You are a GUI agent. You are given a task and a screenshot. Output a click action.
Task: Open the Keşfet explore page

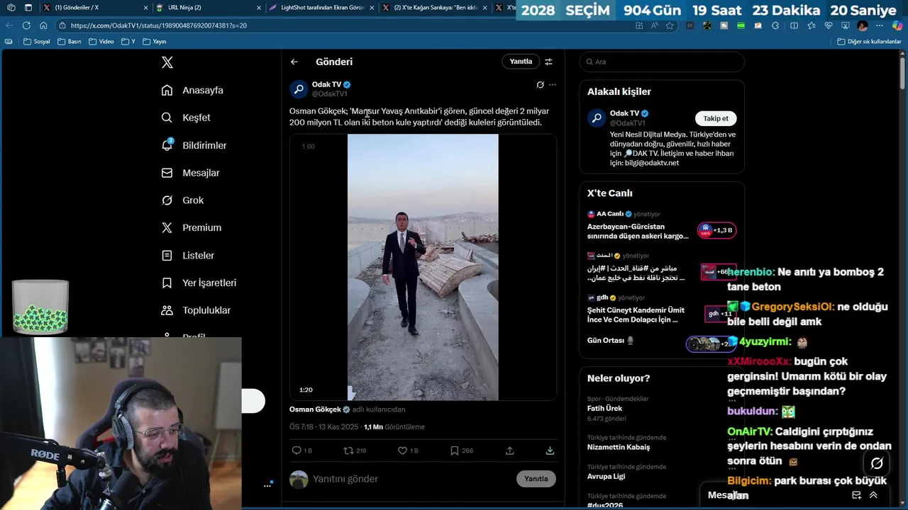pyautogui.click(x=186, y=118)
